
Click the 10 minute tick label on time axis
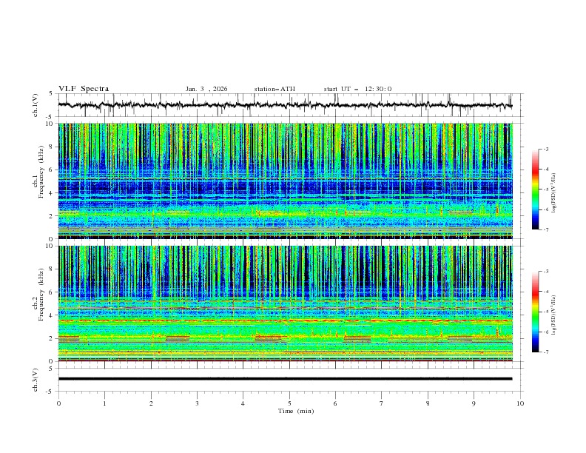tap(520, 403)
